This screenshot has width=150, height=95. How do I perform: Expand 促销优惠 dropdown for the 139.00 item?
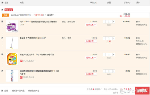tap(91, 25)
